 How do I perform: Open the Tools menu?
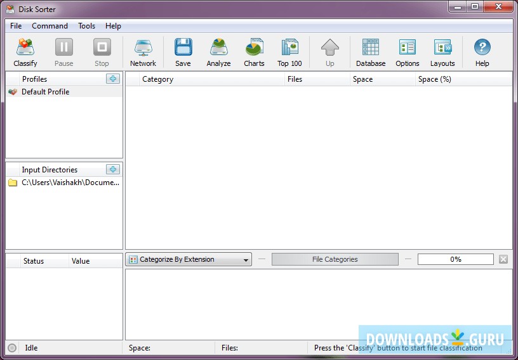(86, 26)
